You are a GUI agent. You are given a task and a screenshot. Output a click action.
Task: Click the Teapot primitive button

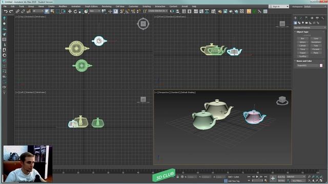tap(302, 53)
